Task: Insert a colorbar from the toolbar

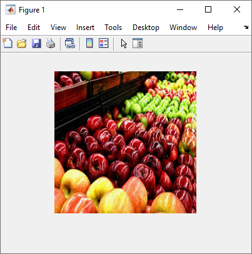Action: [89, 43]
